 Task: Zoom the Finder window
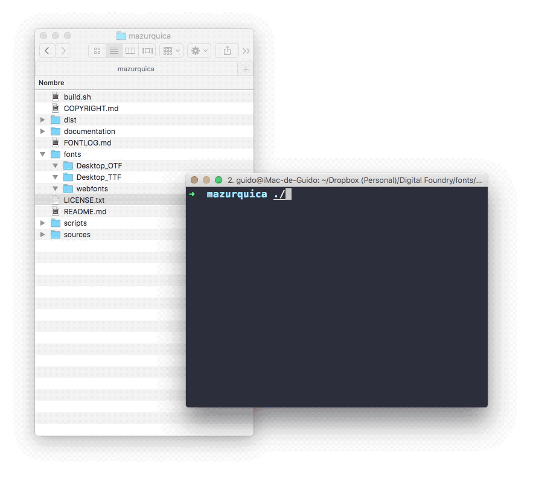[x=68, y=36]
